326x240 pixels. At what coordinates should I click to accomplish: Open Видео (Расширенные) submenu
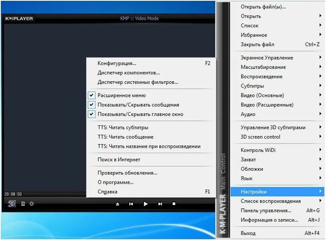coord(277,105)
